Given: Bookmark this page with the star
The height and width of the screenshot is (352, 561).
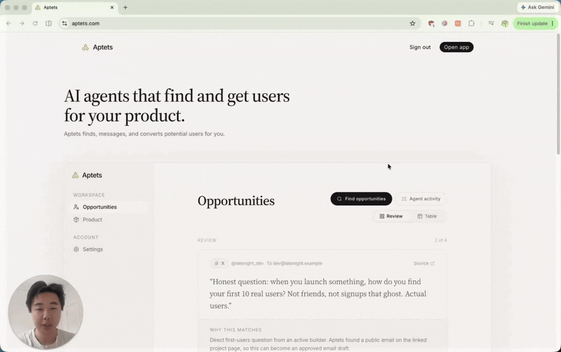Looking at the screenshot, I should 413,23.
